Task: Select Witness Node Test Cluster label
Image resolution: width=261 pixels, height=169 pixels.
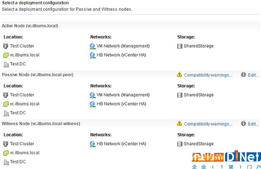Action: 22,143
